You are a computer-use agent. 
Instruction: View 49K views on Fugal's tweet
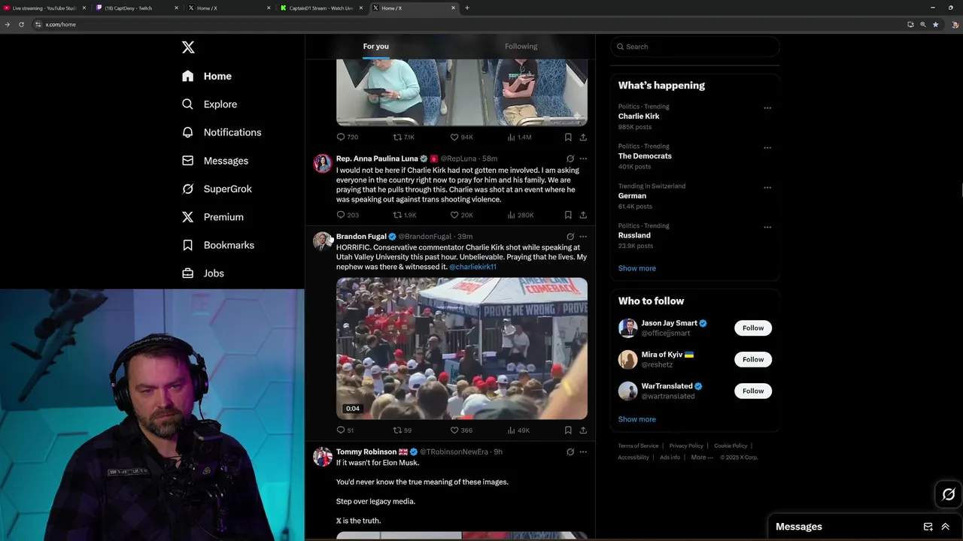(519, 431)
